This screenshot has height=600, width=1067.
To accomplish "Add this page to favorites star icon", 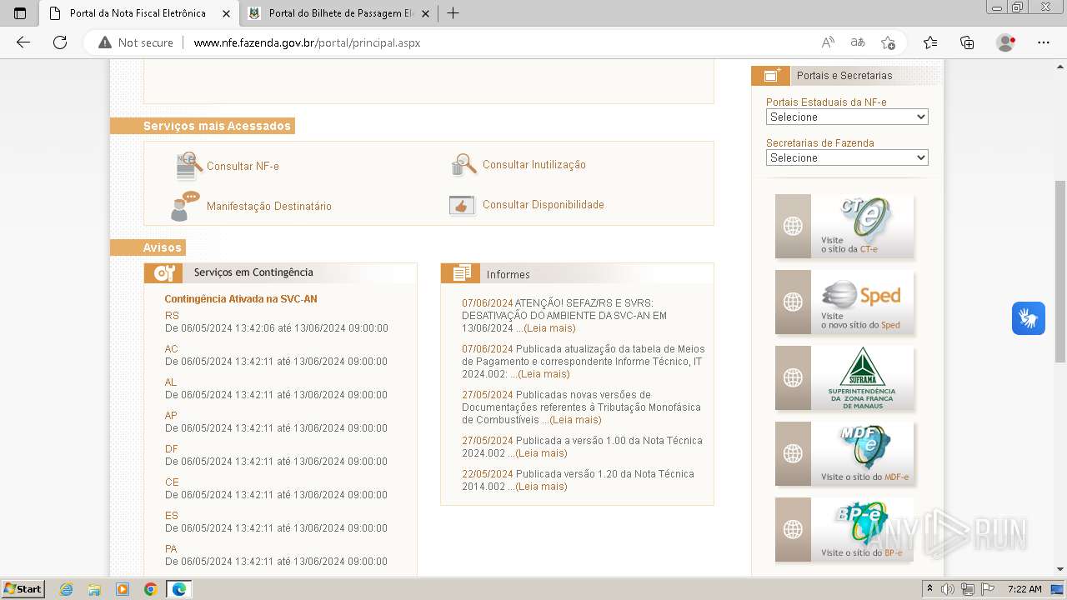I will pos(888,42).
